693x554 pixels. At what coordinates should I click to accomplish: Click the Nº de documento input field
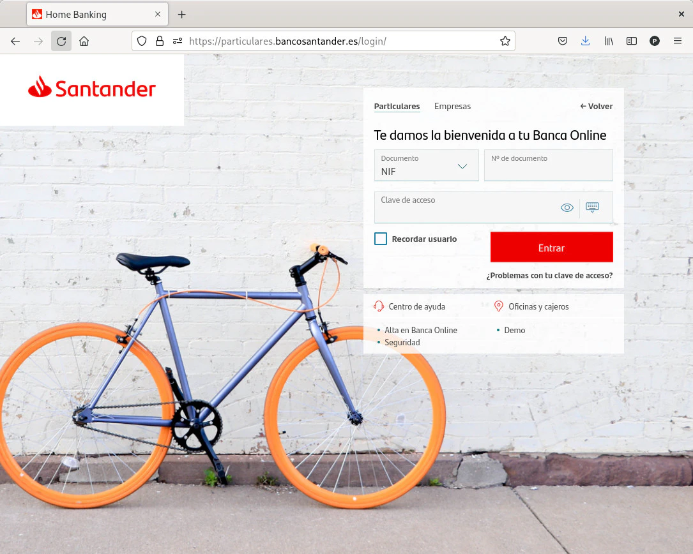pyautogui.click(x=549, y=165)
